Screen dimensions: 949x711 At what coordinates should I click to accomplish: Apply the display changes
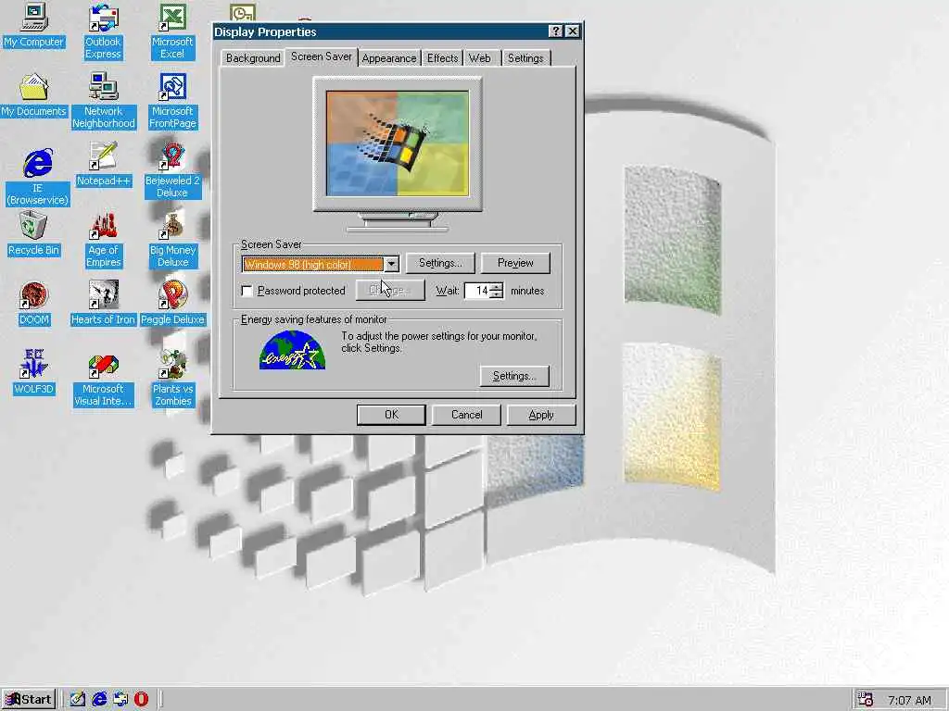click(541, 415)
